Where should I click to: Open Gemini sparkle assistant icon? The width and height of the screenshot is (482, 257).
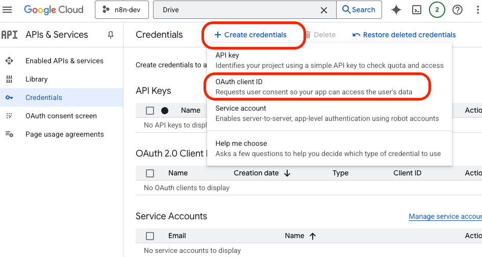point(396,10)
